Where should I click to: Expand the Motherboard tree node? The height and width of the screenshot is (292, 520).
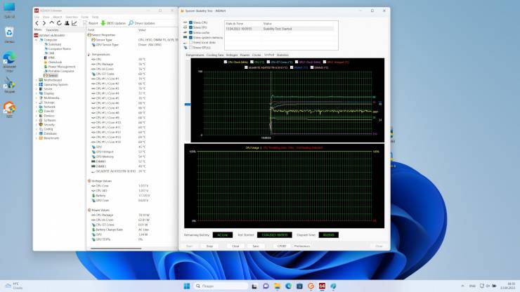tap(37, 80)
